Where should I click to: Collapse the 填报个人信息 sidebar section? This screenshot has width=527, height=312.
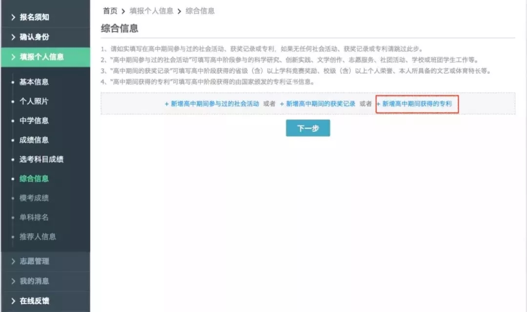(38, 57)
